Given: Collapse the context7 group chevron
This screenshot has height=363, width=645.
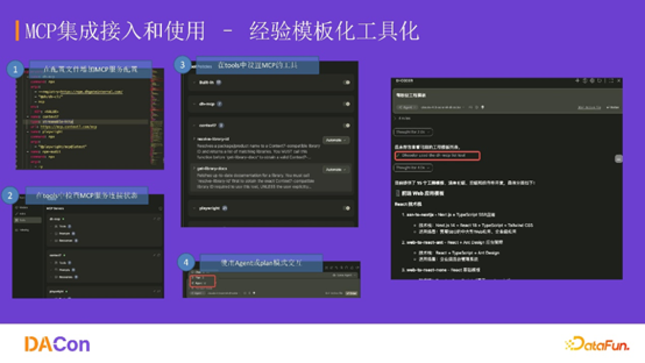Looking at the screenshot, I should point(194,125).
